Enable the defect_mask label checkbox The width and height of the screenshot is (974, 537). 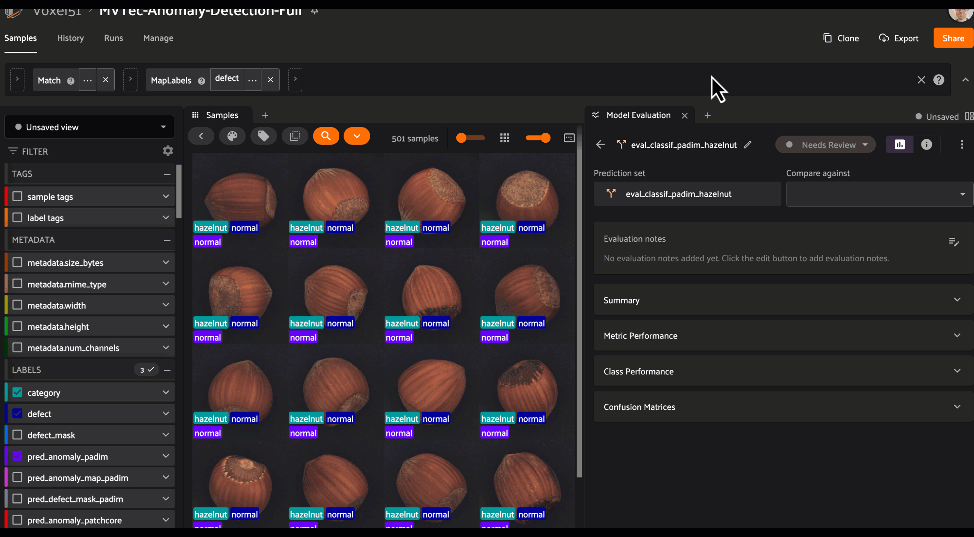pyautogui.click(x=17, y=435)
